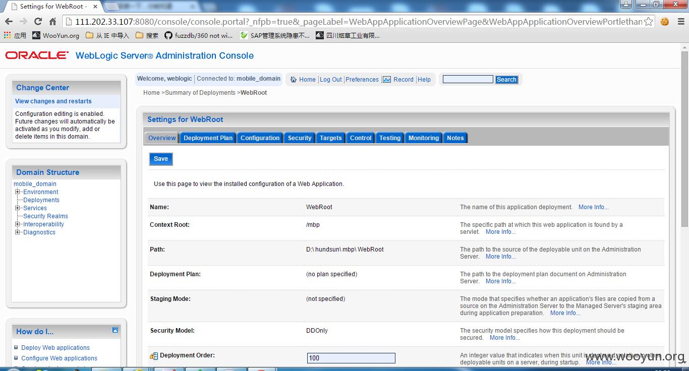Viewport: 689px width, 371px height.
Task: Bookmark this page with the star icon
Action: tap(649, 21)
